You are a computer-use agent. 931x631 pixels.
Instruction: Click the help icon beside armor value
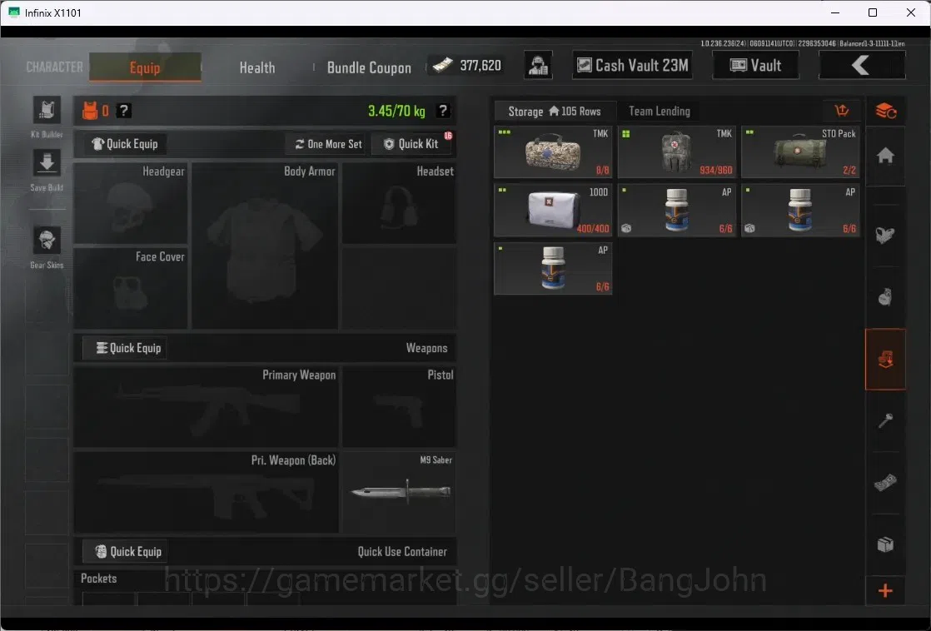coord(123,111)
